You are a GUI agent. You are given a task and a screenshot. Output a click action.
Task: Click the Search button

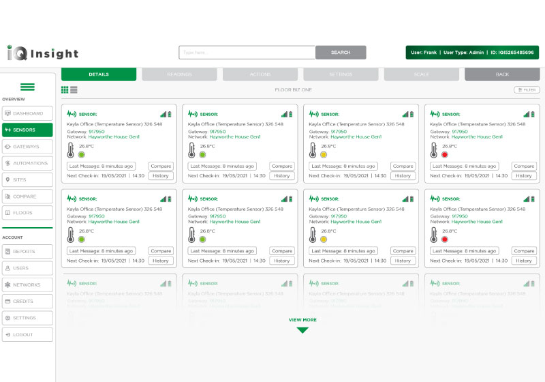[341, 53]
